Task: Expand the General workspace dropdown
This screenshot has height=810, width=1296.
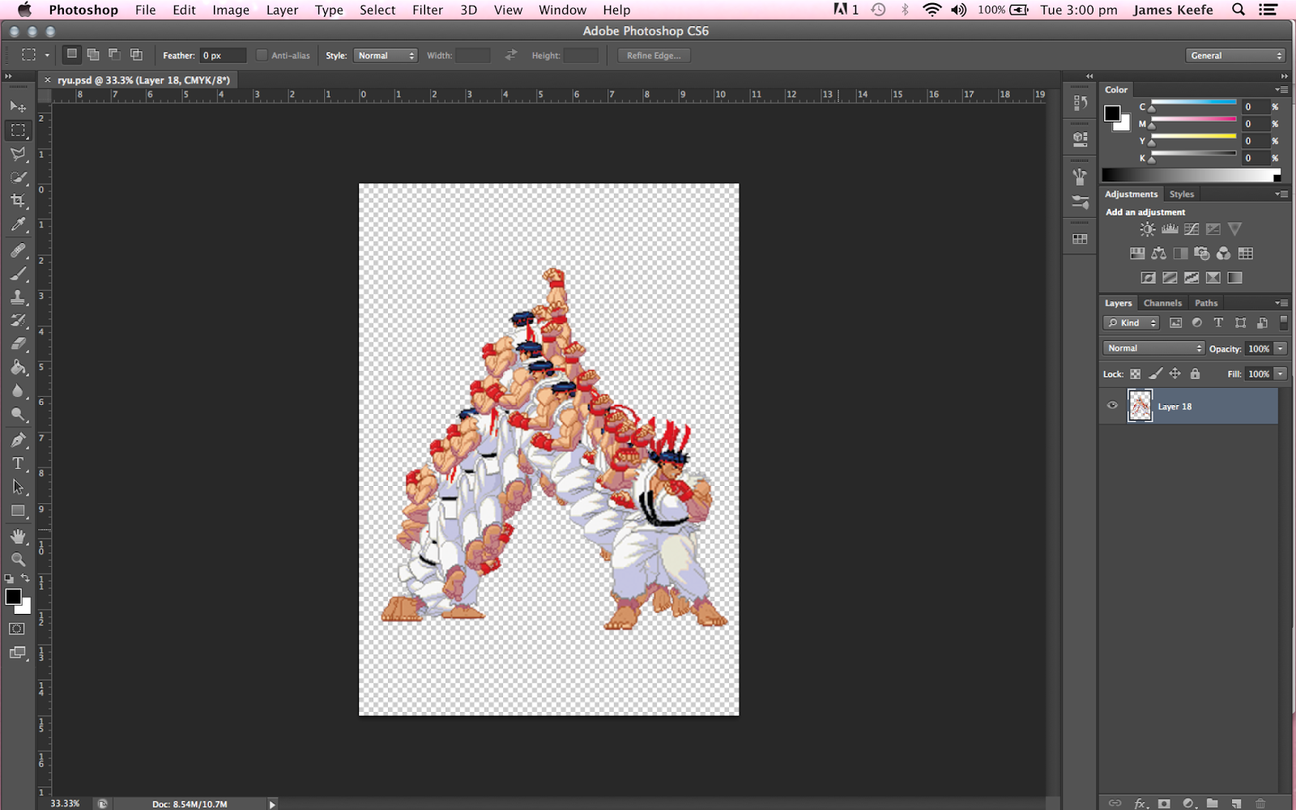Action: pyautogui.click(x=1235, y=55)
